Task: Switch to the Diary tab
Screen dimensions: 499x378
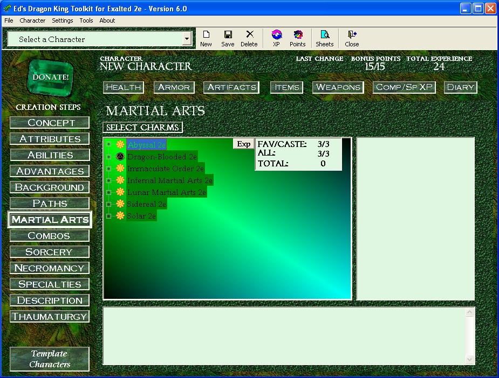Action: coord(461,87)
